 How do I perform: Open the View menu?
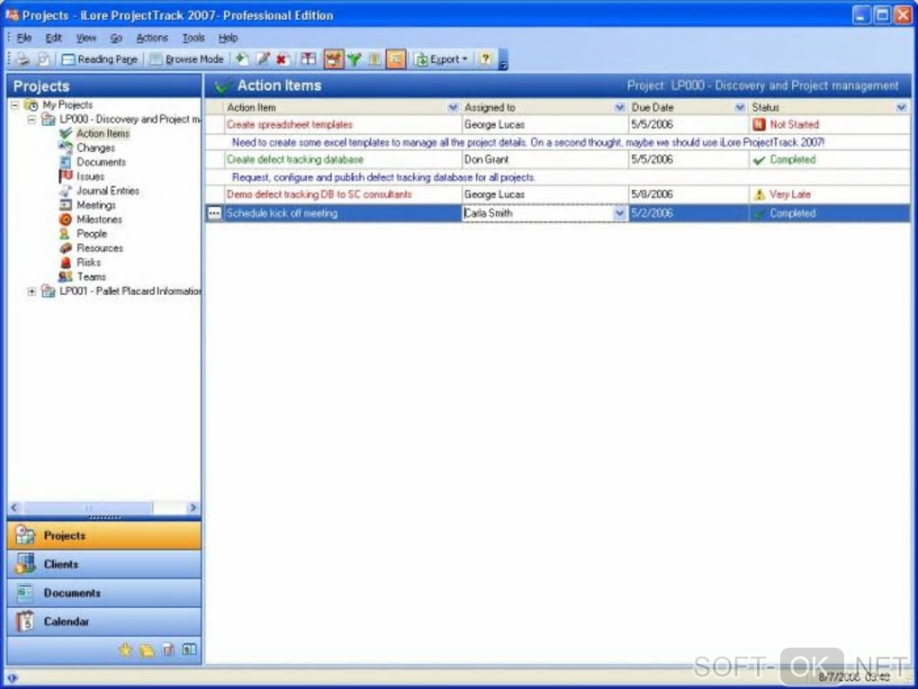pos(86,38)
